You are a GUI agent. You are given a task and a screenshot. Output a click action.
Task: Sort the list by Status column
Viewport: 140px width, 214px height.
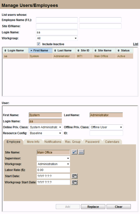click(x=124, y=50)
